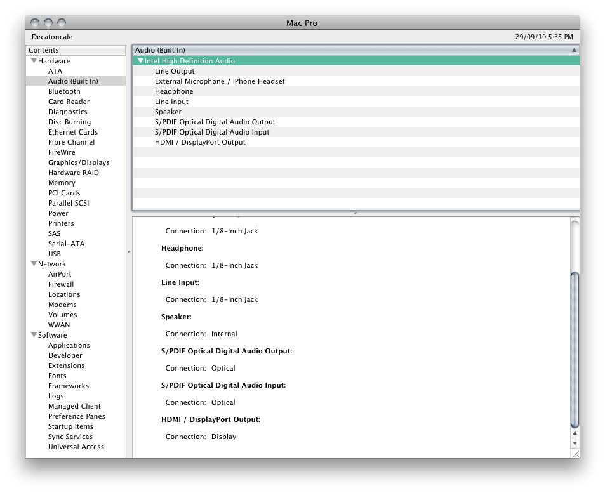Select AirPort under Network
This screenshot has height=493, width=605.
click(60, 274)
